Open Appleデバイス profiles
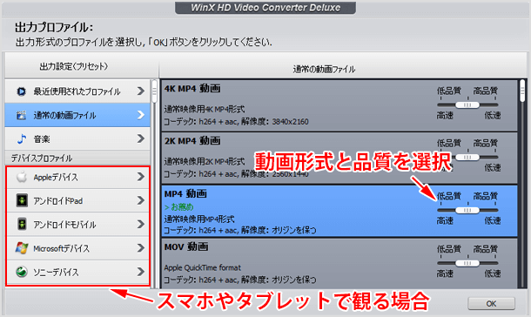Image resolution: width=531 pixels, height=317 pixels. click(77, 177)
